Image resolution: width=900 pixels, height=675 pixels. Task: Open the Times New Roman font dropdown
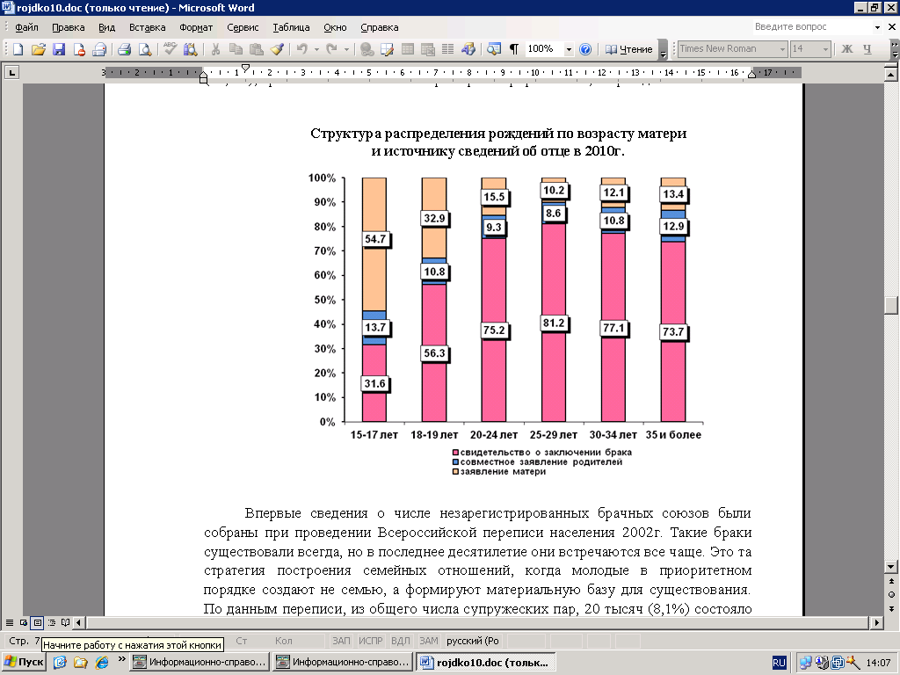781,49
